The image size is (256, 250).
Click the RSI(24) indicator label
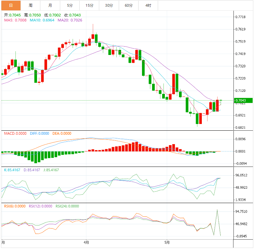[67, 206]
